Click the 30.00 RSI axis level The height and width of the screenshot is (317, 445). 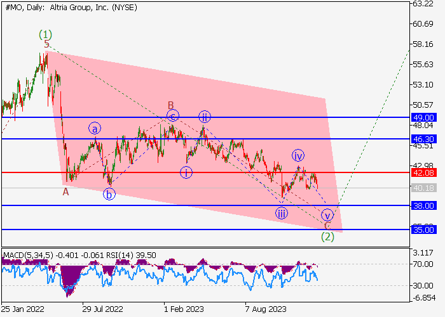(x=423, y=285)
